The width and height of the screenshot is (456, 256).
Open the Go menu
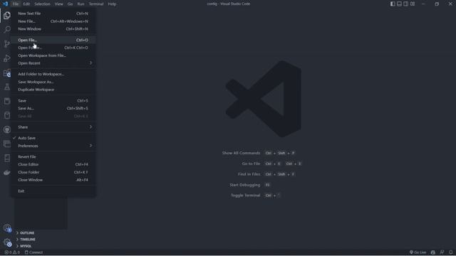(70, 4)
